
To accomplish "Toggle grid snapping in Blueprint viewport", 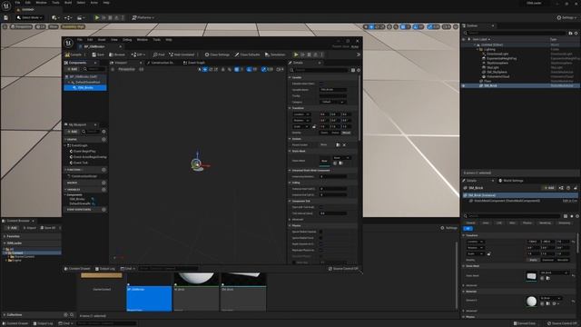I will [236, 69].
